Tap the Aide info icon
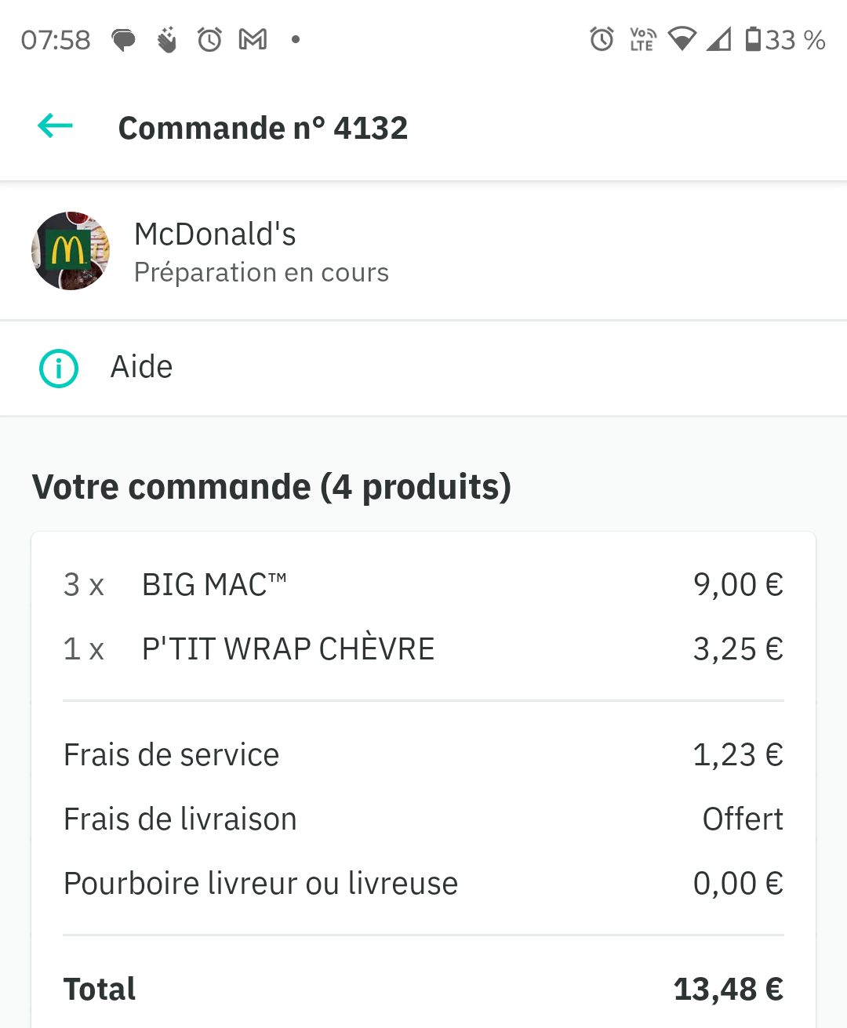Screen dimensions: 847x1028 [59, 369]
